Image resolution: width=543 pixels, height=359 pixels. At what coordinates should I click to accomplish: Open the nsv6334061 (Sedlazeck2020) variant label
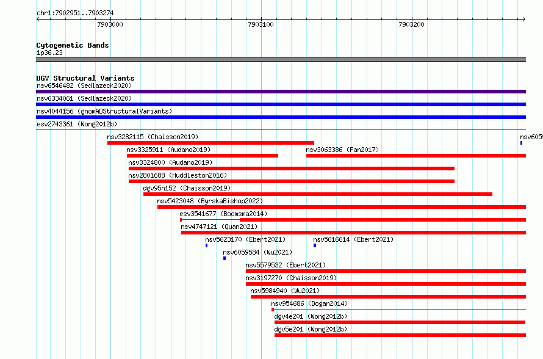pyautogui.click(x=84, y=98)
